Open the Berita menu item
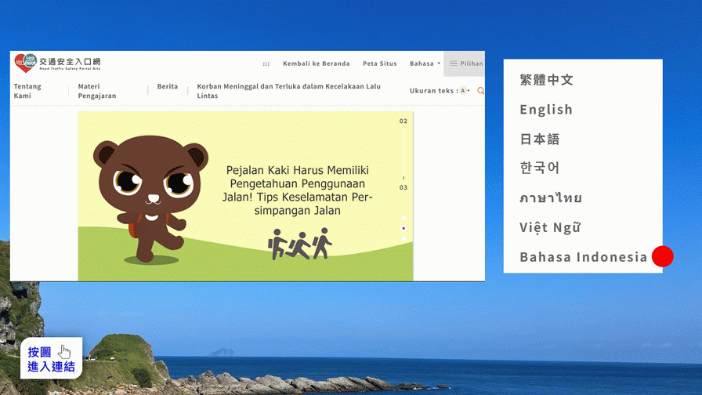The image size is (702, 395). (x=167, y=86)
